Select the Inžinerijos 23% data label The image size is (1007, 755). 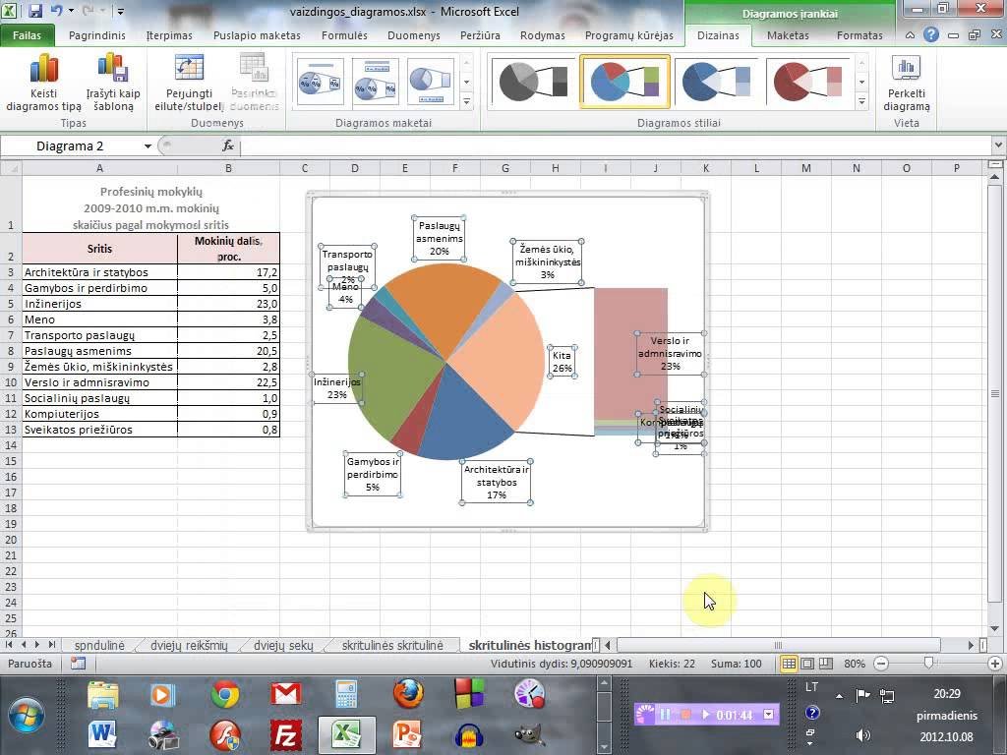pos(337,387)
